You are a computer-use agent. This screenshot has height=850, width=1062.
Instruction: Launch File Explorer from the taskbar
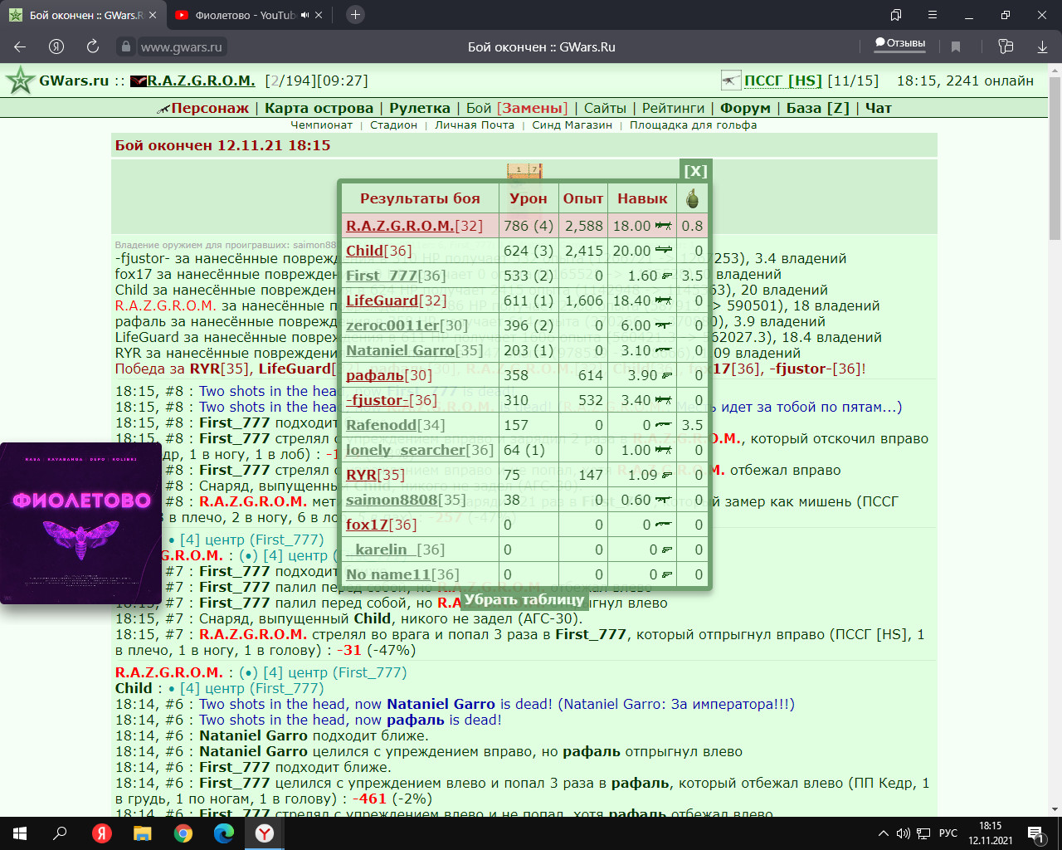click(x=143, y=833)
